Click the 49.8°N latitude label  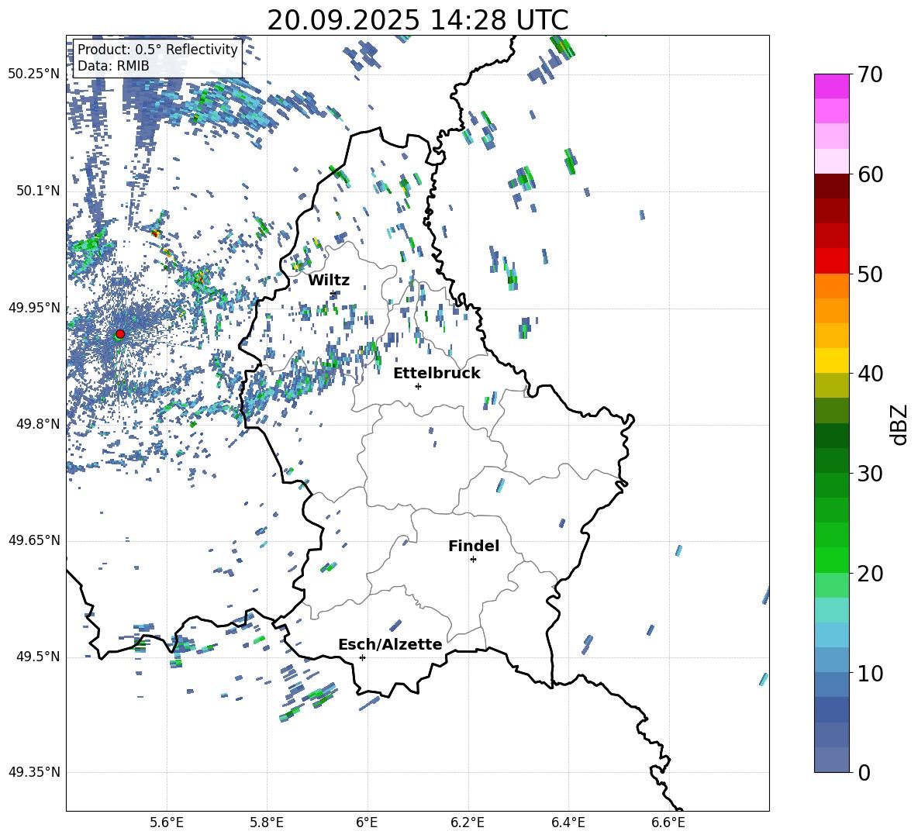[x=38, y=424]
